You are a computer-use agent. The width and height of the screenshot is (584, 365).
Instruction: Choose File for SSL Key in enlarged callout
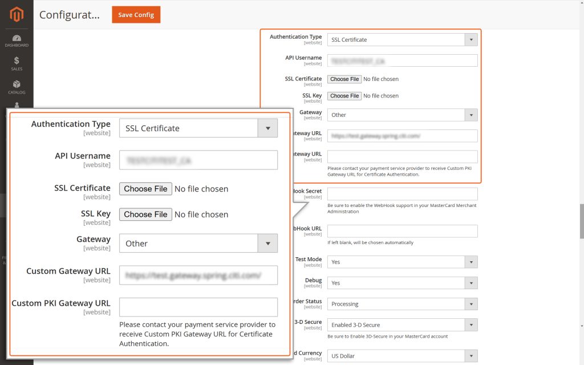(145, 214)
